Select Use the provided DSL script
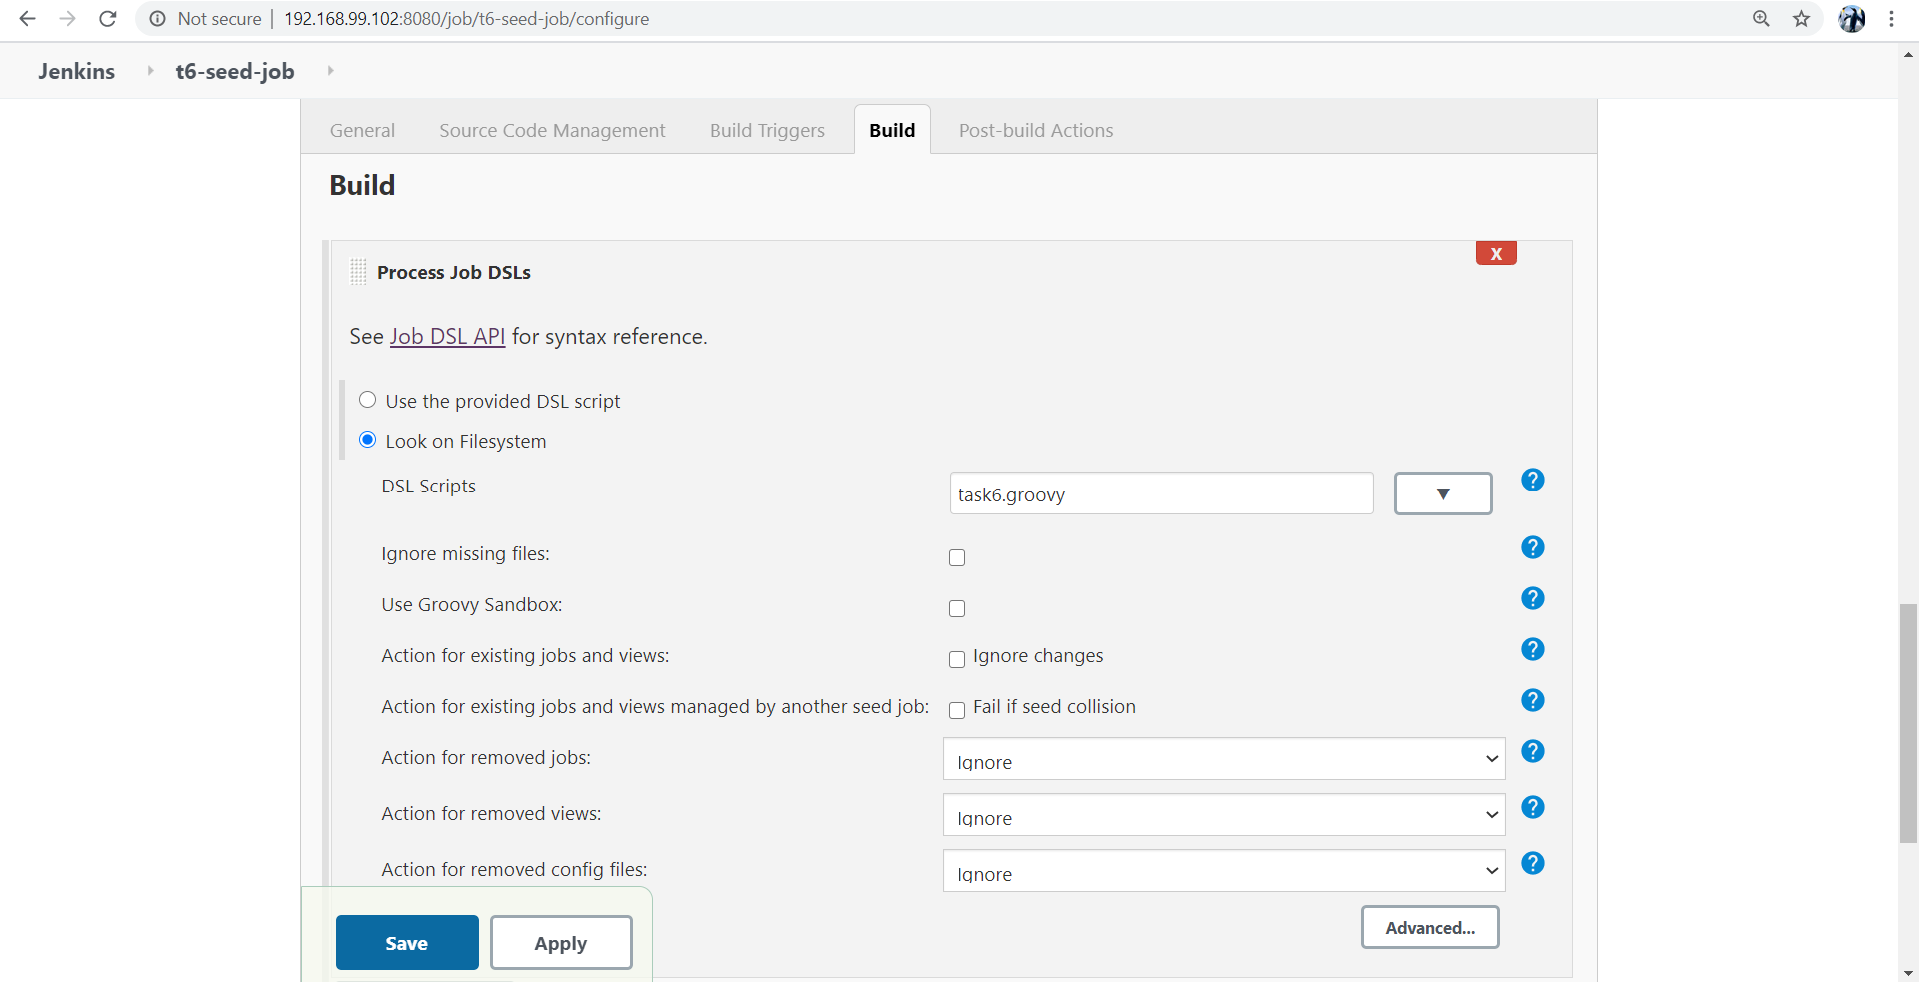Viewport: 1919px width, 982px height. pyautogui.click(x=367, y=399)
